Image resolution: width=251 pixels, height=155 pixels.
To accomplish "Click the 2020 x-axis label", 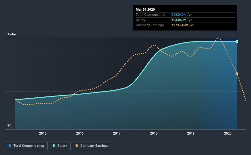I will (228, 133).
